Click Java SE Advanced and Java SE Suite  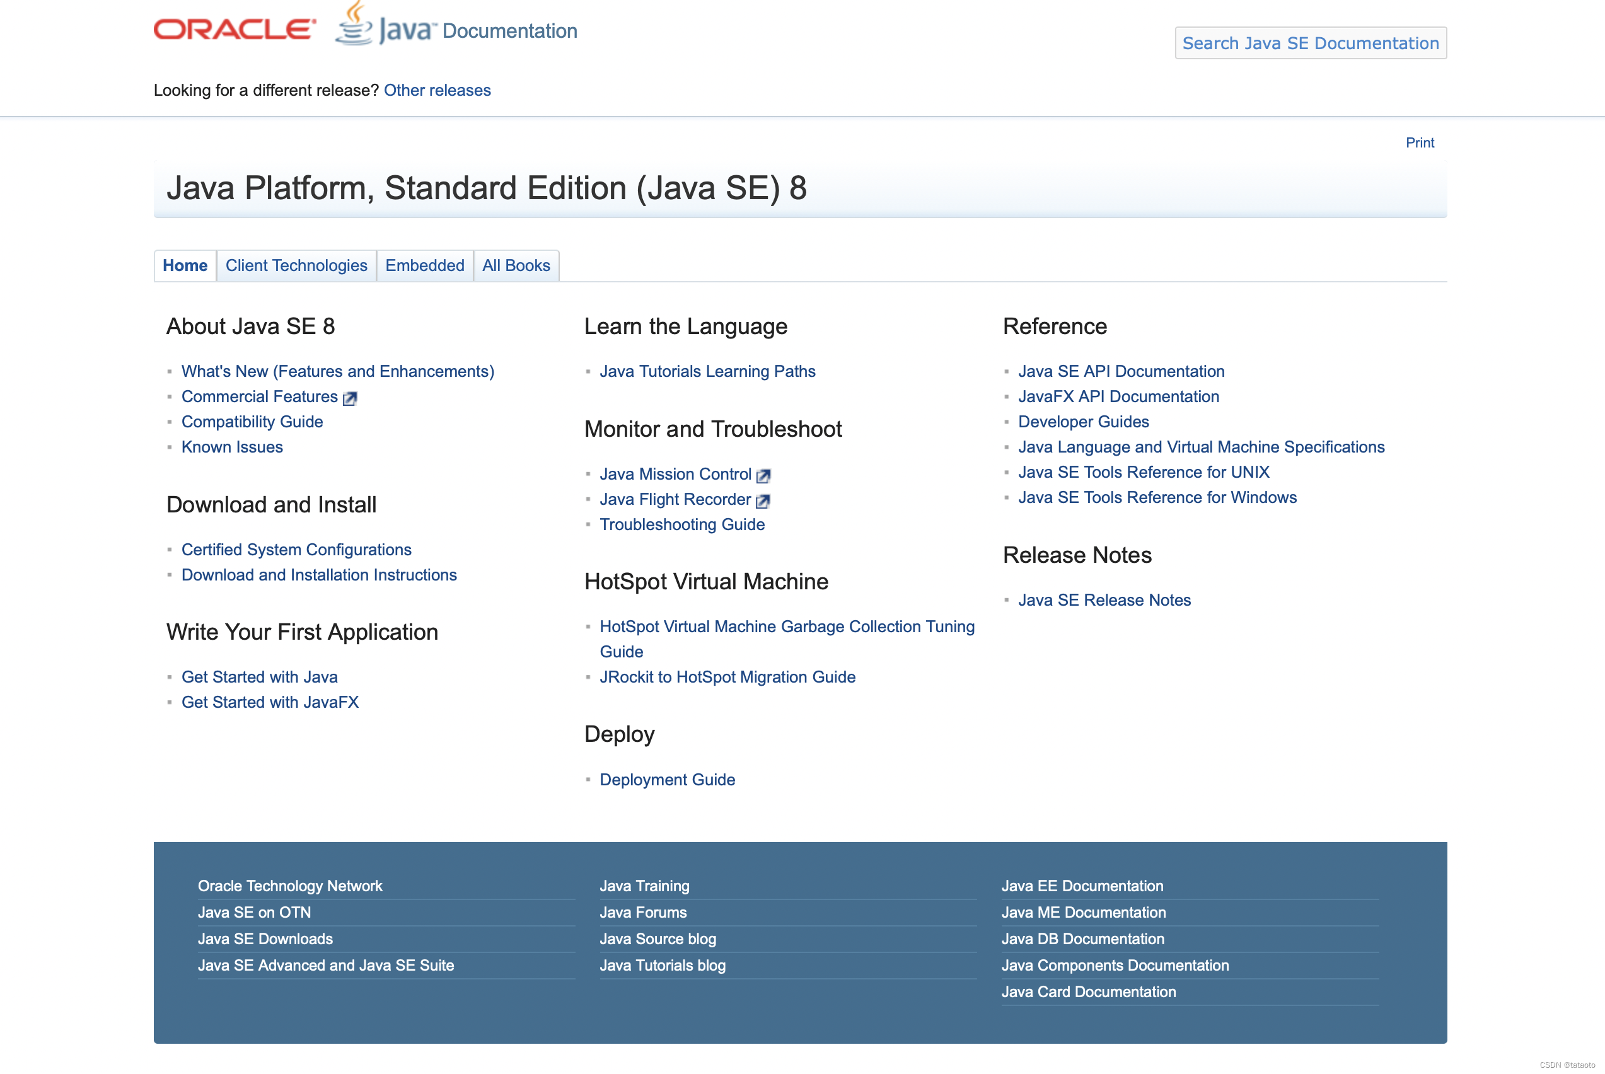click(x=326, y=966)
